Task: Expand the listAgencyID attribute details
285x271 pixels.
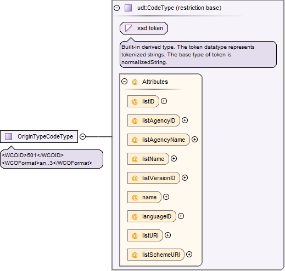Action: (x=185, y=120)
